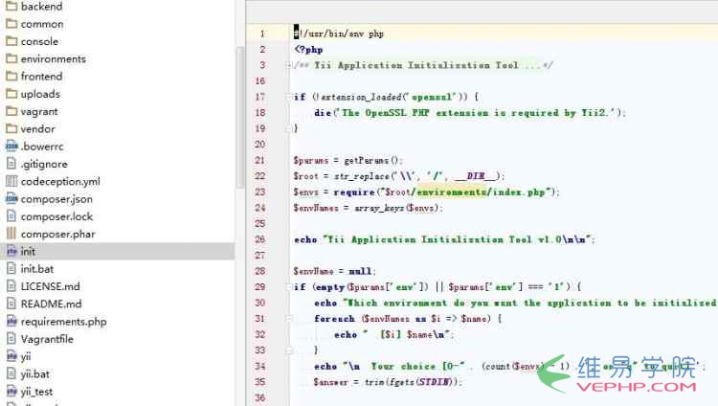Screen dimensions: 718x406
Task: Click the Vagrantfile file icon
Action: tap(11, 339)
